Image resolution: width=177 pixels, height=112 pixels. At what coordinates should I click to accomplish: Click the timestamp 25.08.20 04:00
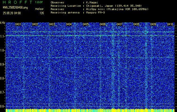(x=12, y=13)
